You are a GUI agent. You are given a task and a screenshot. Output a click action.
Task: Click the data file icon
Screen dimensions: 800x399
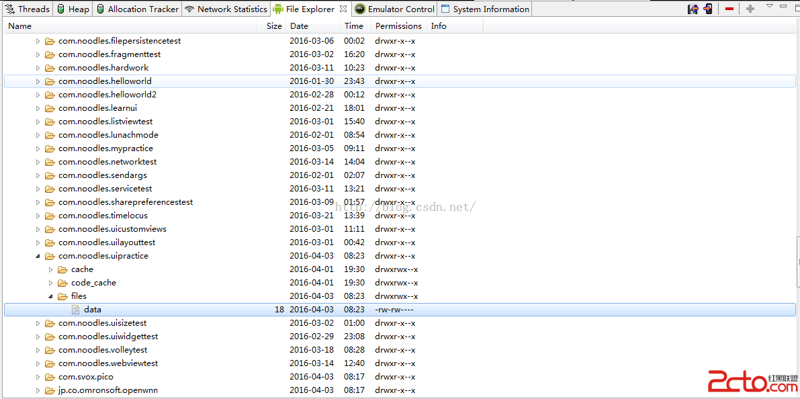[75, 310]
